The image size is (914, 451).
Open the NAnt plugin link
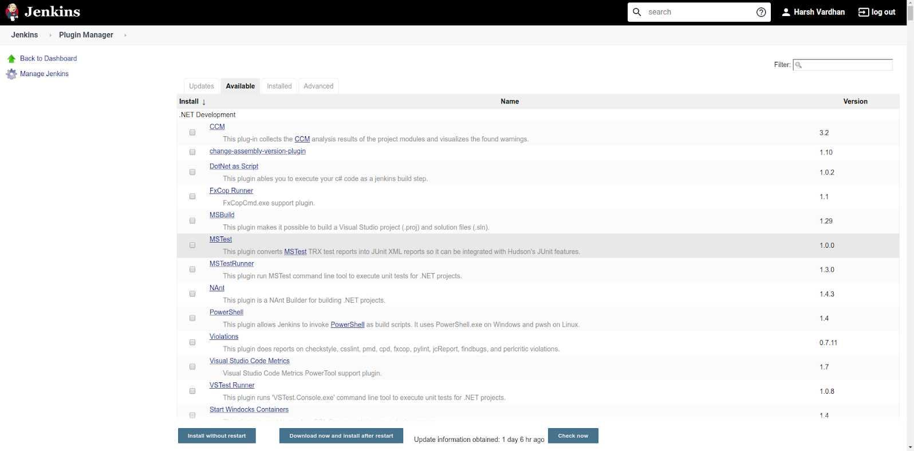point(217,288)
